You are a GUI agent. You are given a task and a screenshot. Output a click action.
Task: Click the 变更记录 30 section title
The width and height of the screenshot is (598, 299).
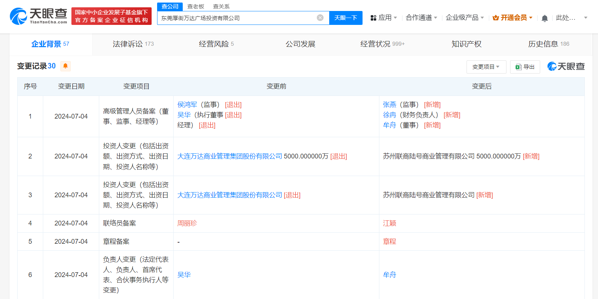36,66
